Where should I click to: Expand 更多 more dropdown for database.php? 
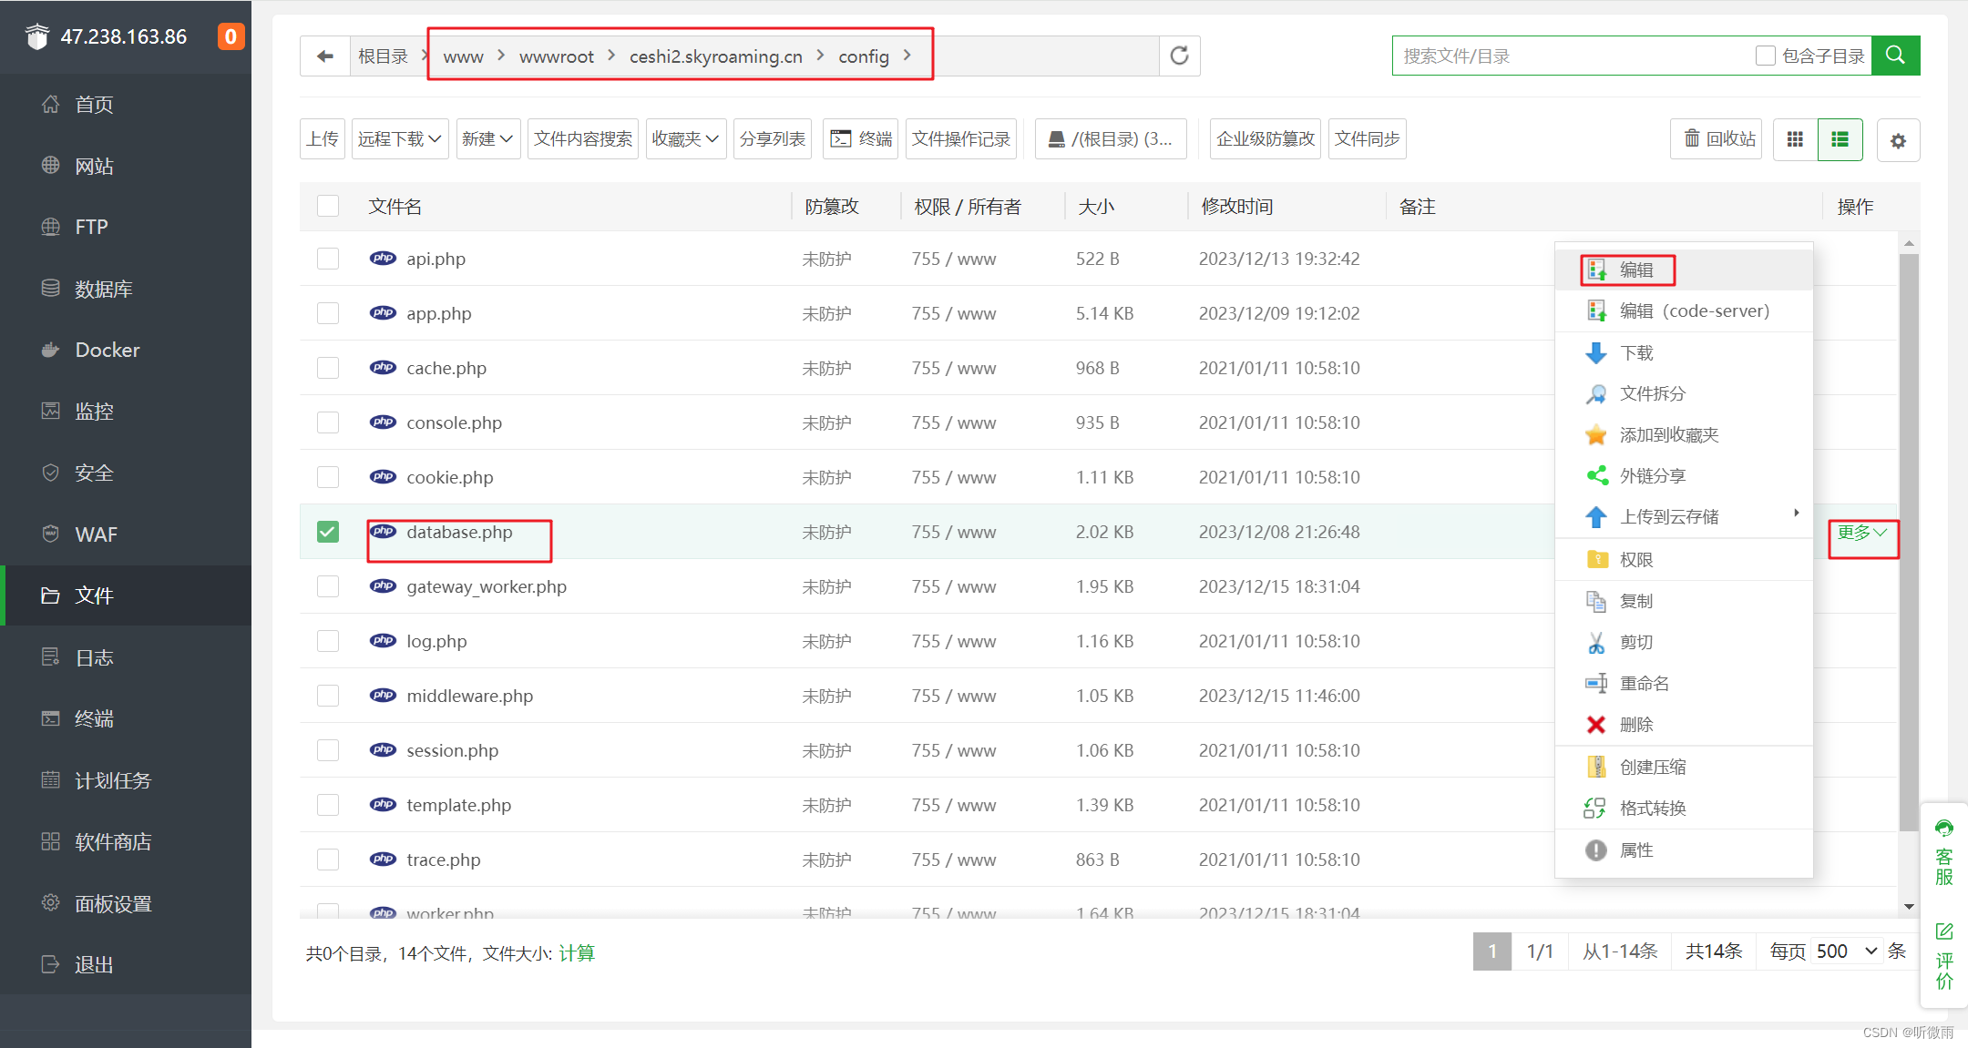tap(1861, 533)
